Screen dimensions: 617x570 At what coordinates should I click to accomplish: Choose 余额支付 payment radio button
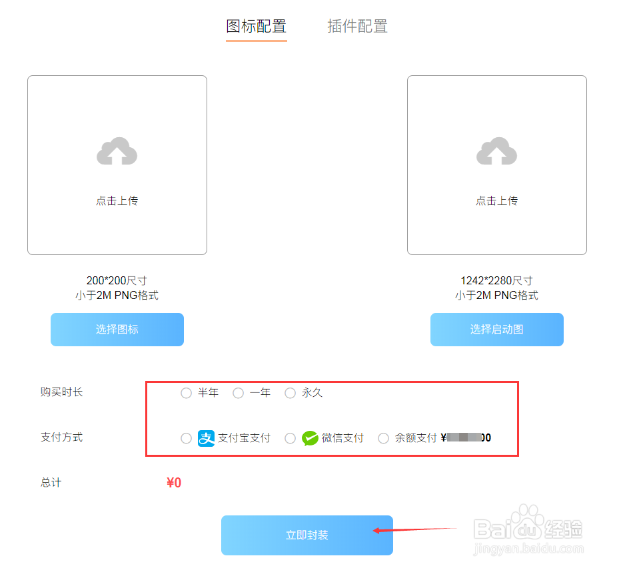tap(383, 438)
